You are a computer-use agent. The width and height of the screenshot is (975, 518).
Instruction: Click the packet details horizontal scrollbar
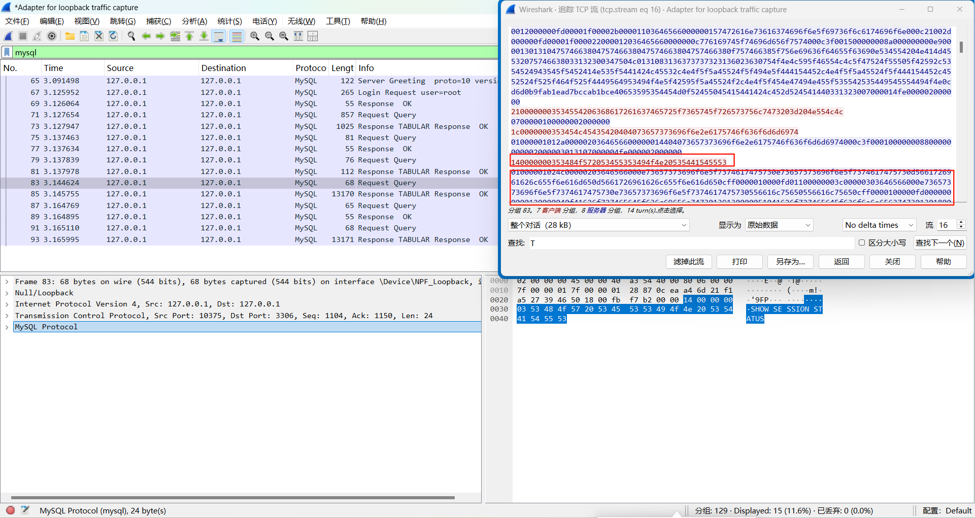click(232, 498)
